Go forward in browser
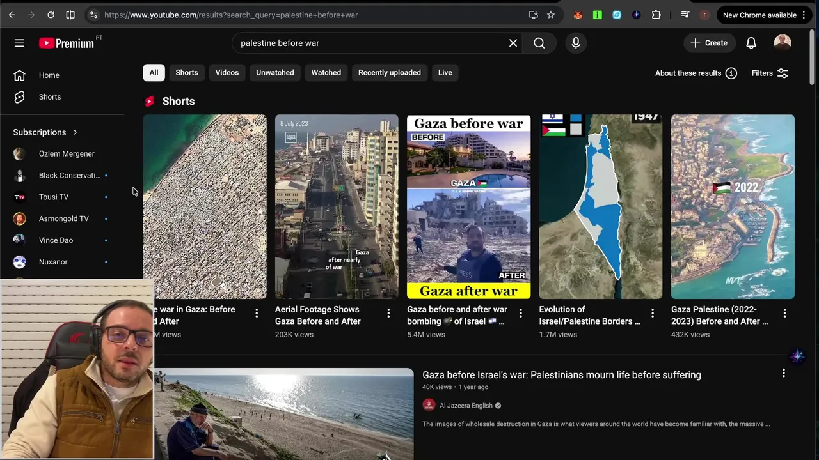The image size is (819, 460). (x=31, y=15)
